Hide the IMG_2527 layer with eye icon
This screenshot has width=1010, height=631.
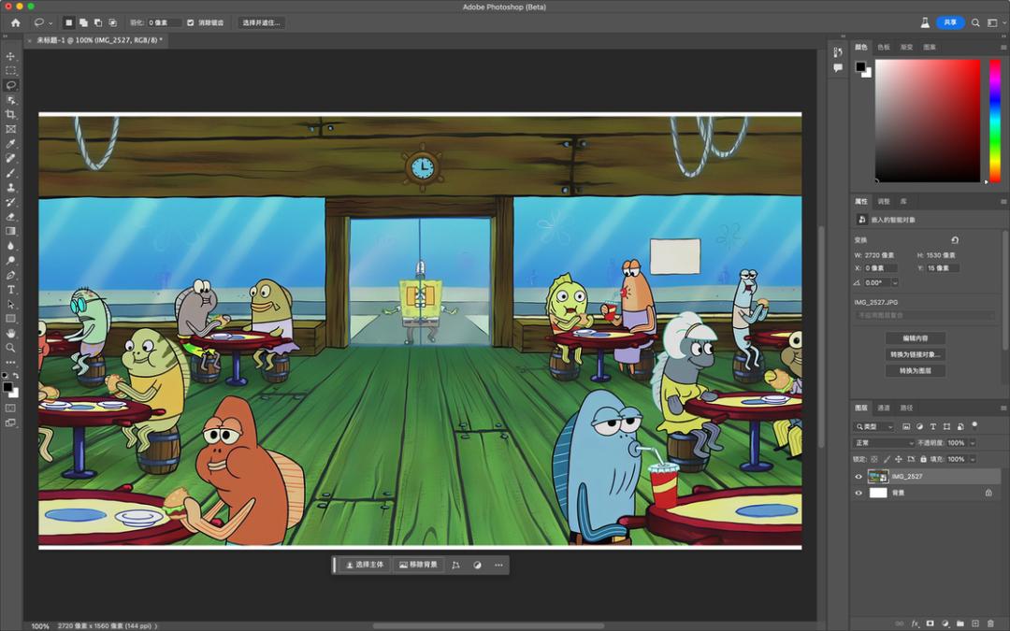(858, 477)
